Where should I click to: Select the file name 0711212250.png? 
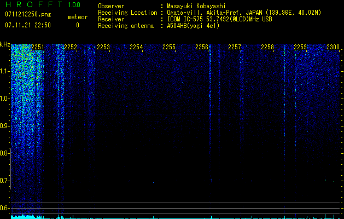(x=28, y=15)
